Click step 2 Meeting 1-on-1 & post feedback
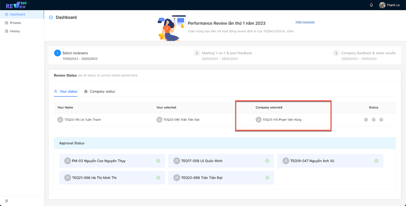Viewport: 406px width, 206px height. pos(227,53)
